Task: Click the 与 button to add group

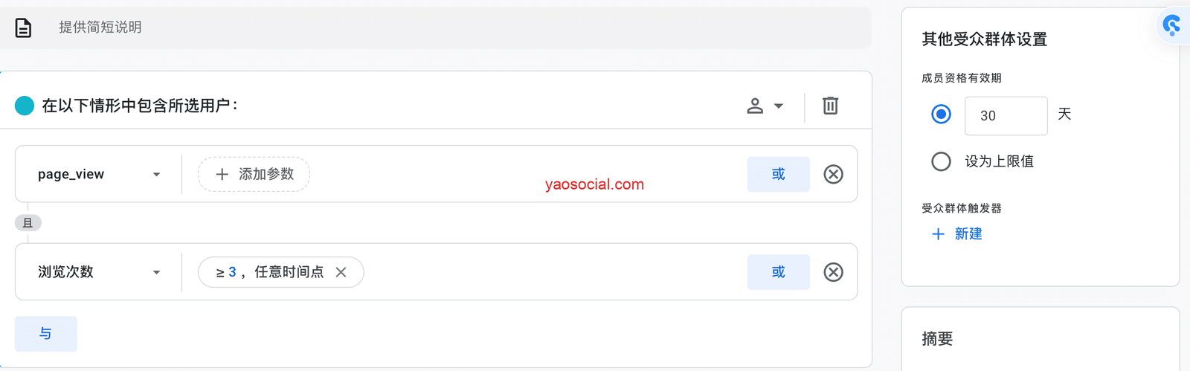Action: click(x=45, y=334)
